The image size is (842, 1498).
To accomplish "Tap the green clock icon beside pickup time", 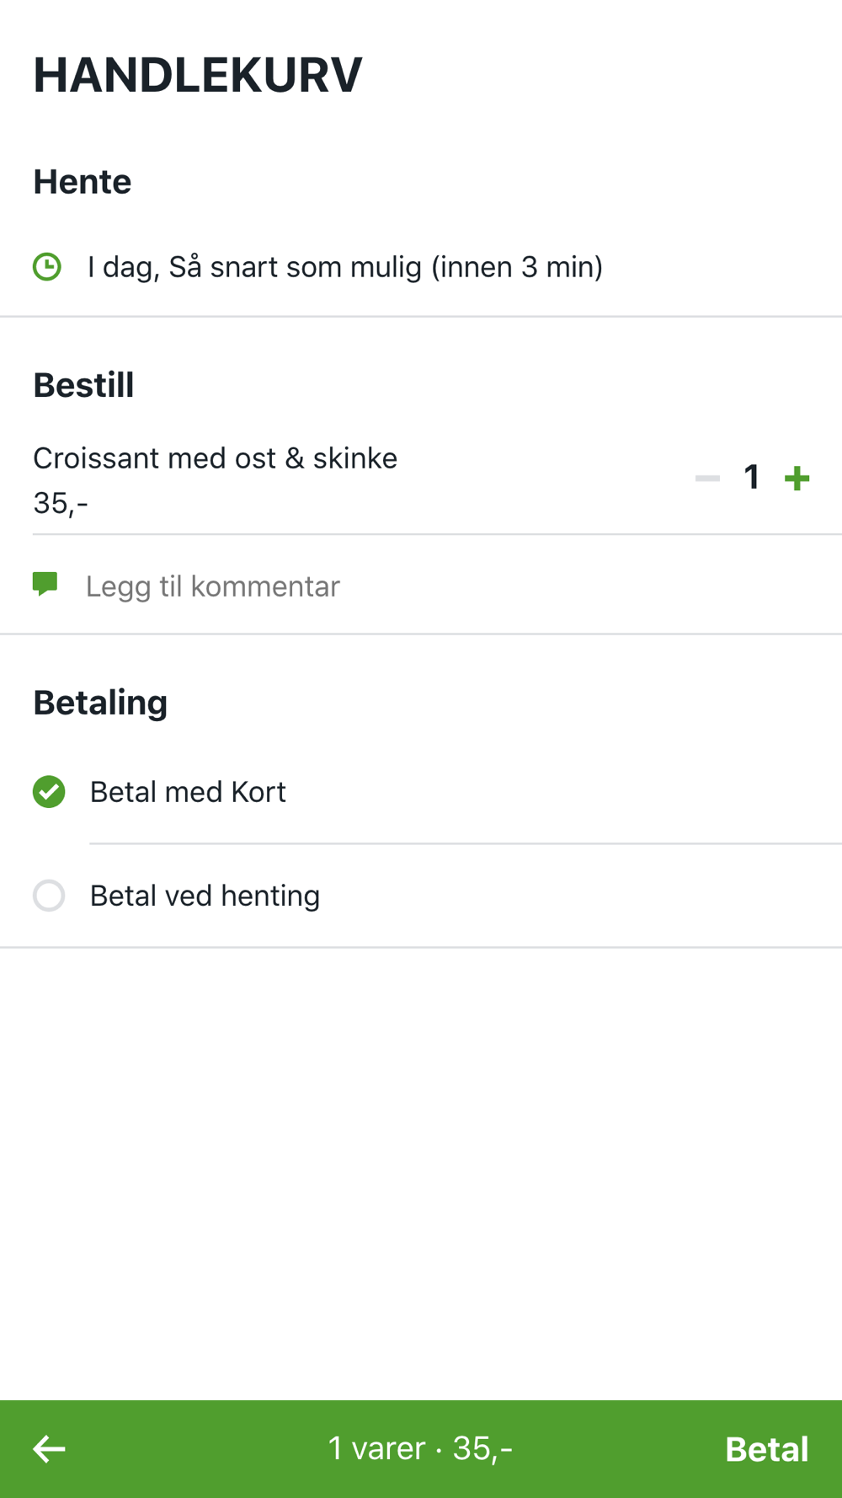I will 47,267.
